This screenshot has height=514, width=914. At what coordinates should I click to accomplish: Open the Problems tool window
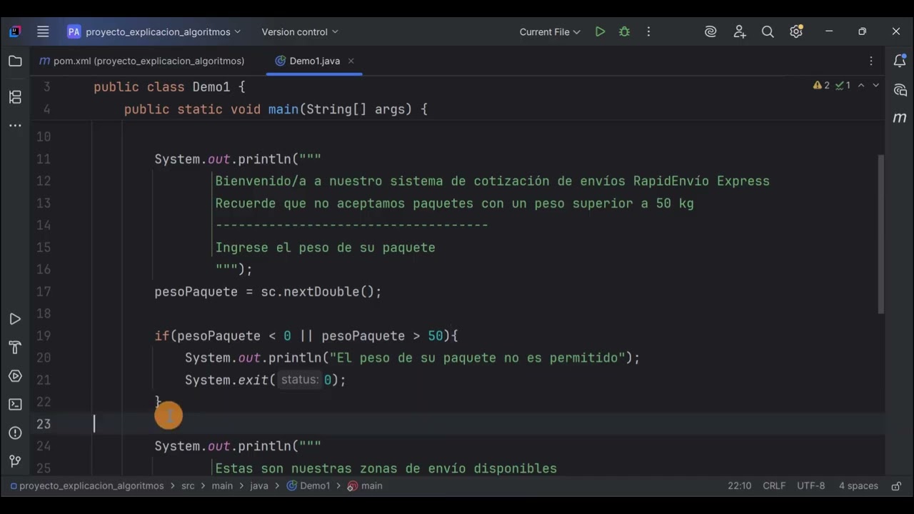15,433
